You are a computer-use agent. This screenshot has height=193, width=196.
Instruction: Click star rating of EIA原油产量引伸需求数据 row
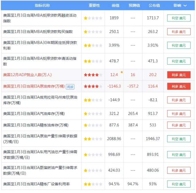tap(93, 139)
